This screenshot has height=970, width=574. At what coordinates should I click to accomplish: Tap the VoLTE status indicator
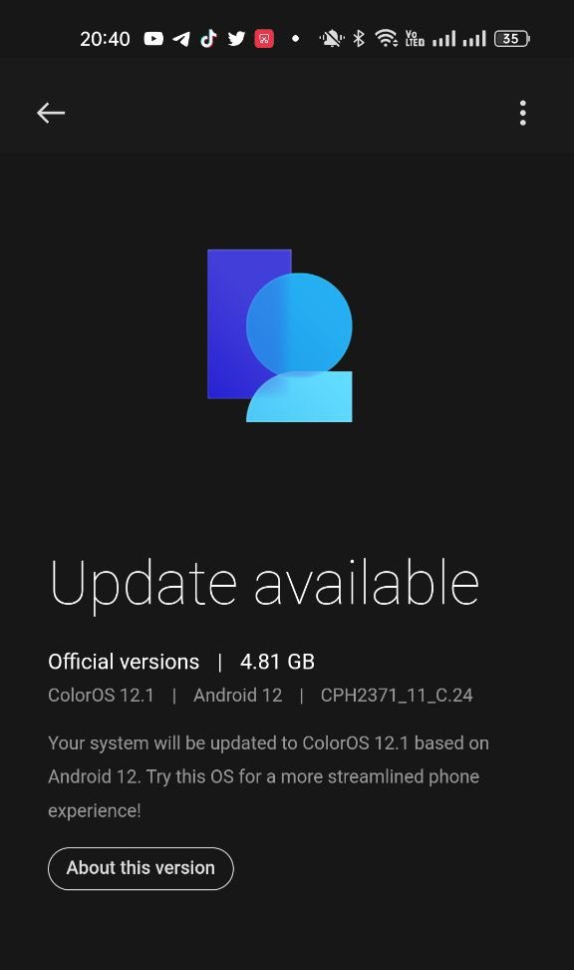click(415, 39)
